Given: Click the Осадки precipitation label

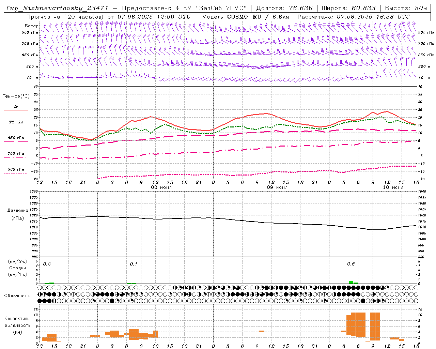Looking at the screenshot, I should (x=18, y=268).
